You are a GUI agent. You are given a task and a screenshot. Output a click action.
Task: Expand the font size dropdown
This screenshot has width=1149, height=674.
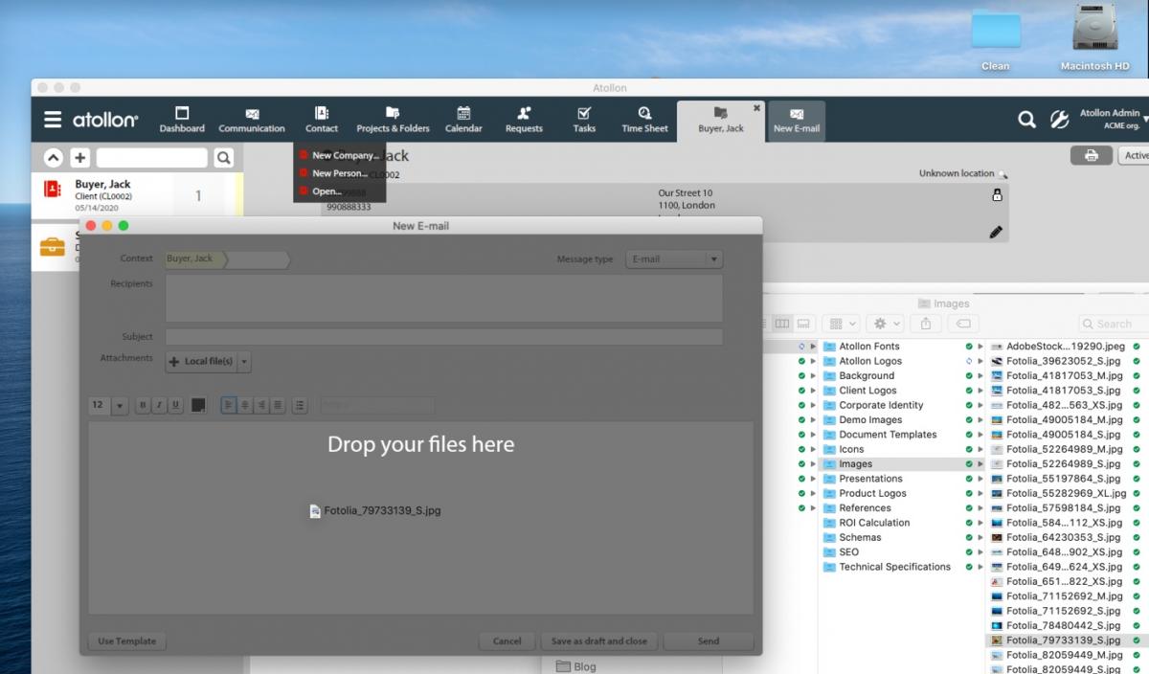(120, 406)
